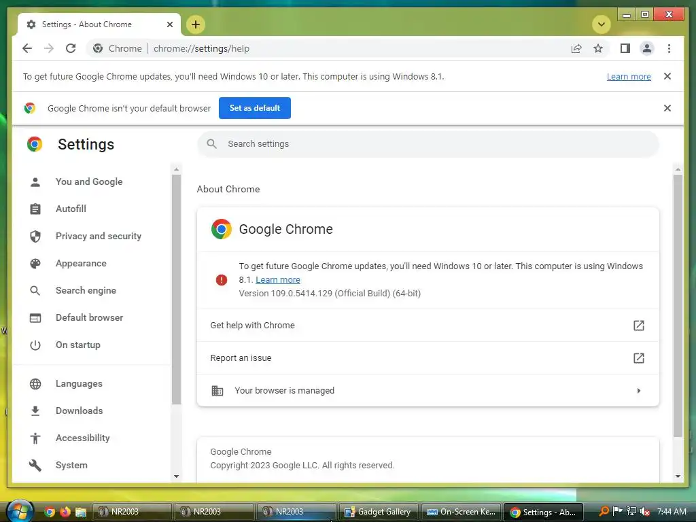This screenshot has width=696, height=522.
Task: Go back with the back arrow
Action: tap(27, 48)
